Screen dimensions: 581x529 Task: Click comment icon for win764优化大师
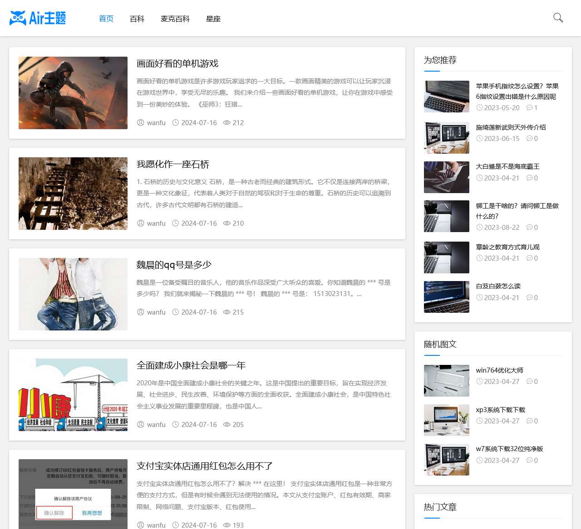tap(529, 381)
